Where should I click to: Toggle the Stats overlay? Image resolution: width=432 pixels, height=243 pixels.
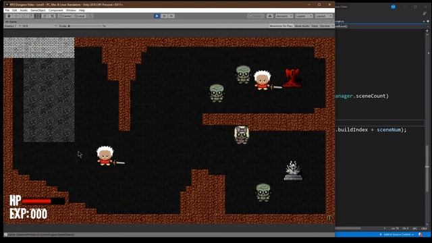315,26
